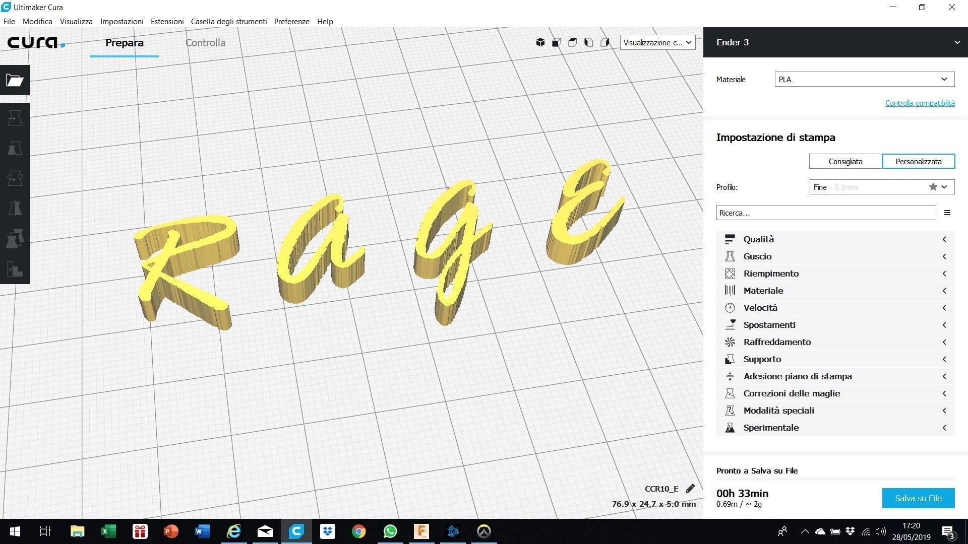The height and width of the screenshot is (544, 968).
Task: Open the Visualizza menu
Action: click(76, 21)
